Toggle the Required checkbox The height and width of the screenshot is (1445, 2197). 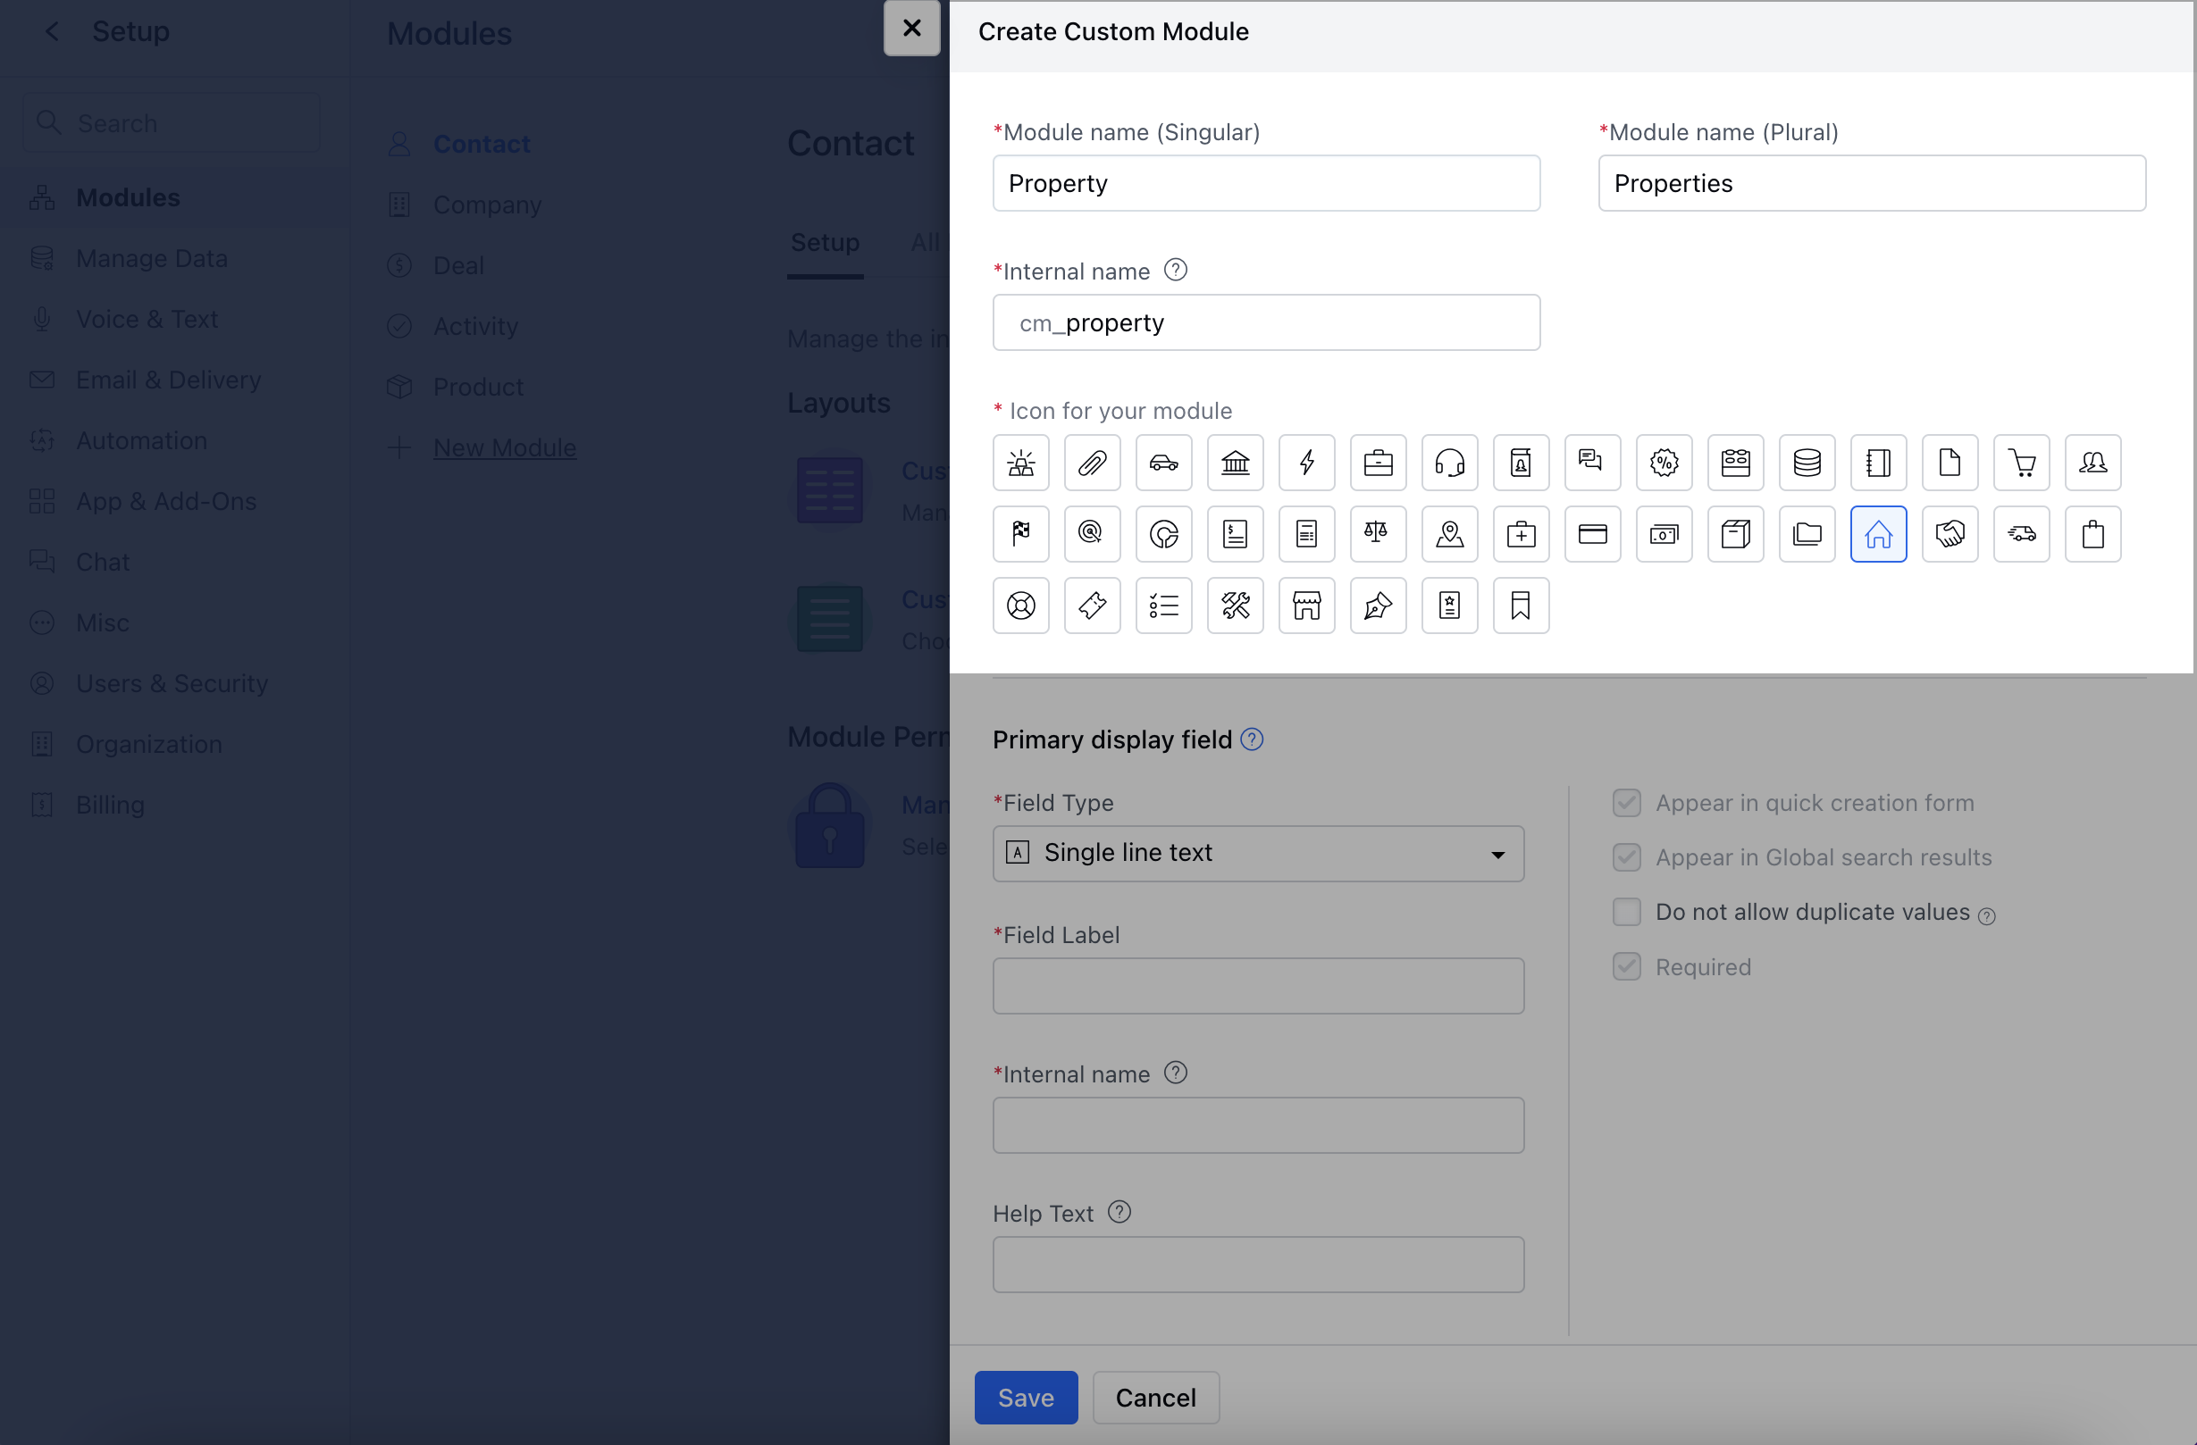1626,967
